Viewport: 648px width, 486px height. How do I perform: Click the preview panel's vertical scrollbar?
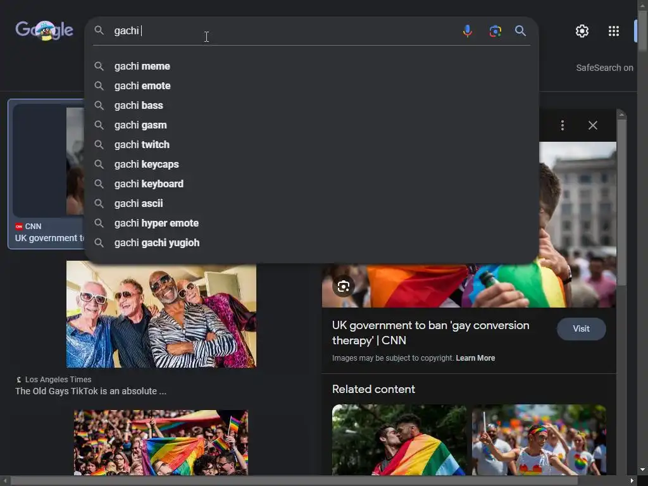click(x=621, y=202)
